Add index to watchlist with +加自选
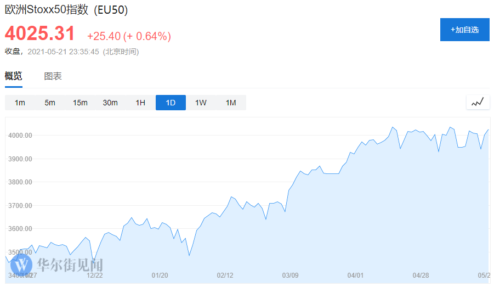Image resolution: width=494 pixels, height=287 pixels. point(464,30)
